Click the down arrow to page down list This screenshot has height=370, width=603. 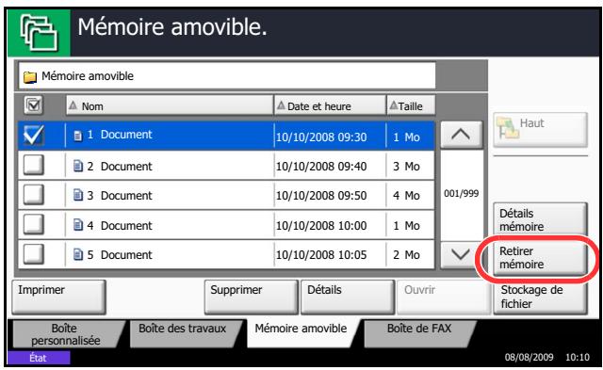coord(461,254)
